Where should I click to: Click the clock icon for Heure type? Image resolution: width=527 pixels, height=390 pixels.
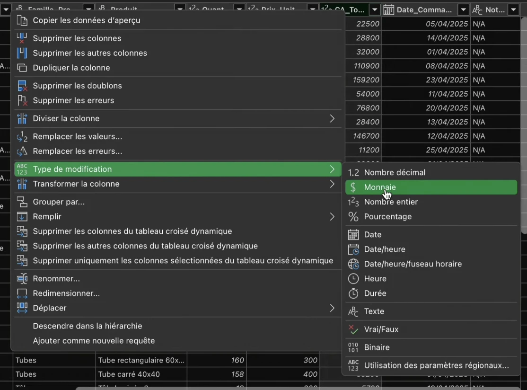pyautogui.click(x=353, y=279)
